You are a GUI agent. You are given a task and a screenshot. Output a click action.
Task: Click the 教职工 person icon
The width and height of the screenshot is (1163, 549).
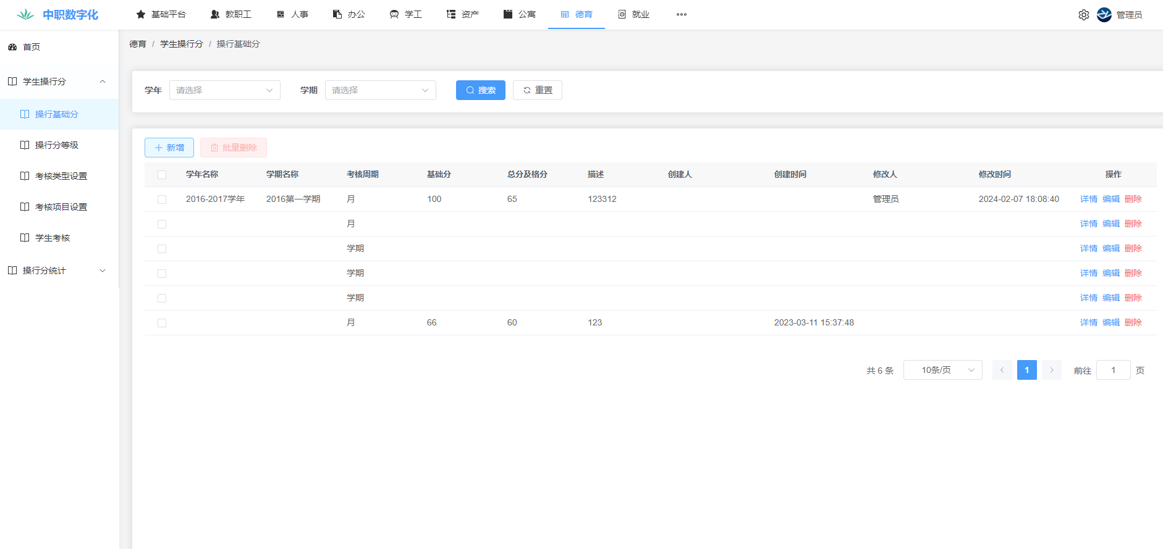215,14
